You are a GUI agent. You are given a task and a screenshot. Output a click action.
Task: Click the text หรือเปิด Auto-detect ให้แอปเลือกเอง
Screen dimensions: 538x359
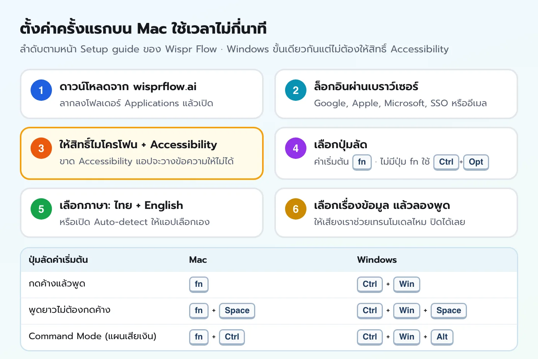pos(134,222)
